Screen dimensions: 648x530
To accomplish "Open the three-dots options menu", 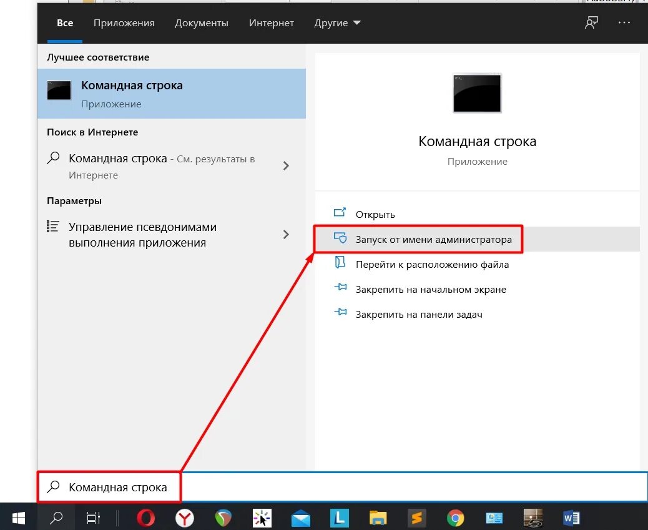I will tap(624, 22).
